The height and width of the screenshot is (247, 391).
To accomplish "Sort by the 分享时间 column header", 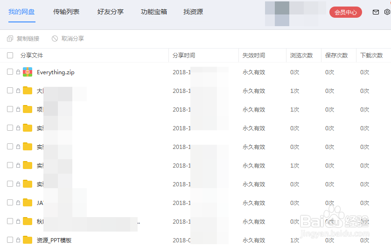I will coord(184,56).
